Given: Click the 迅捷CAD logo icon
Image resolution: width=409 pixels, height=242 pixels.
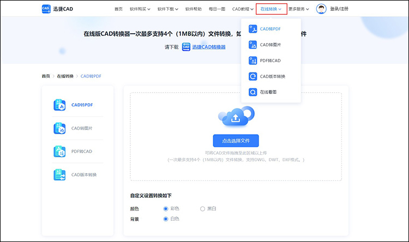Looking at the screenshot, I should point(46,9).
